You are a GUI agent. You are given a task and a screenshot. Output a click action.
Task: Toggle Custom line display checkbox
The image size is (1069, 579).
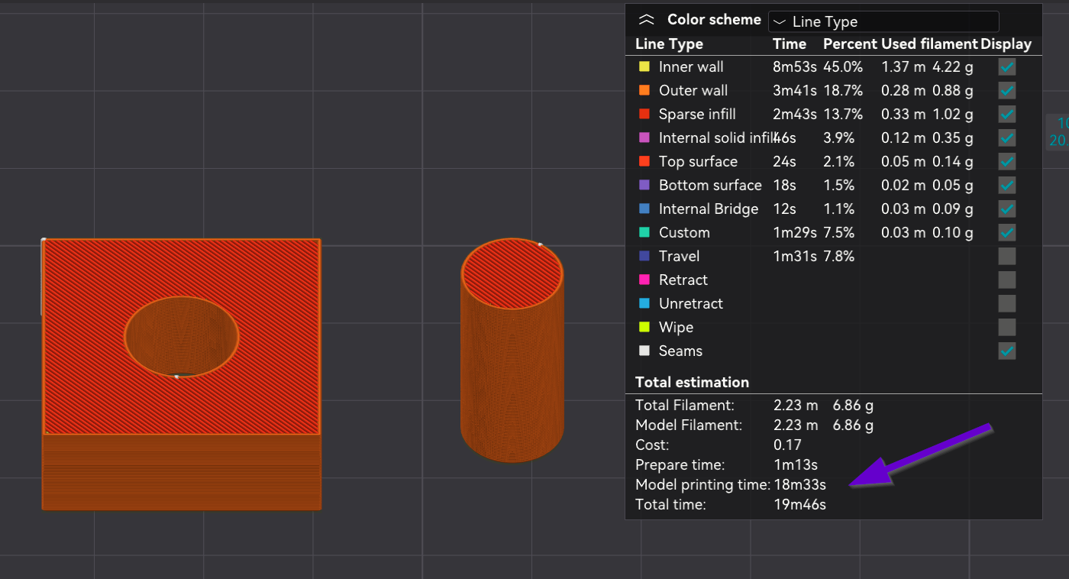(x=1007, y=232)
